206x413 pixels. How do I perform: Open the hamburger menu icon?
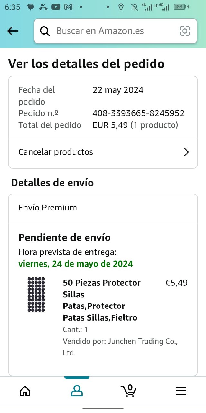point(181,391)
